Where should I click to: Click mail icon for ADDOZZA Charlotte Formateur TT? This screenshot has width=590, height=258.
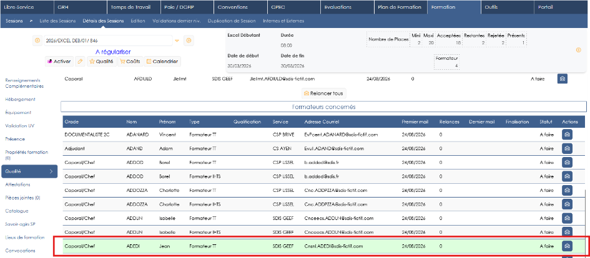[567, 190]
